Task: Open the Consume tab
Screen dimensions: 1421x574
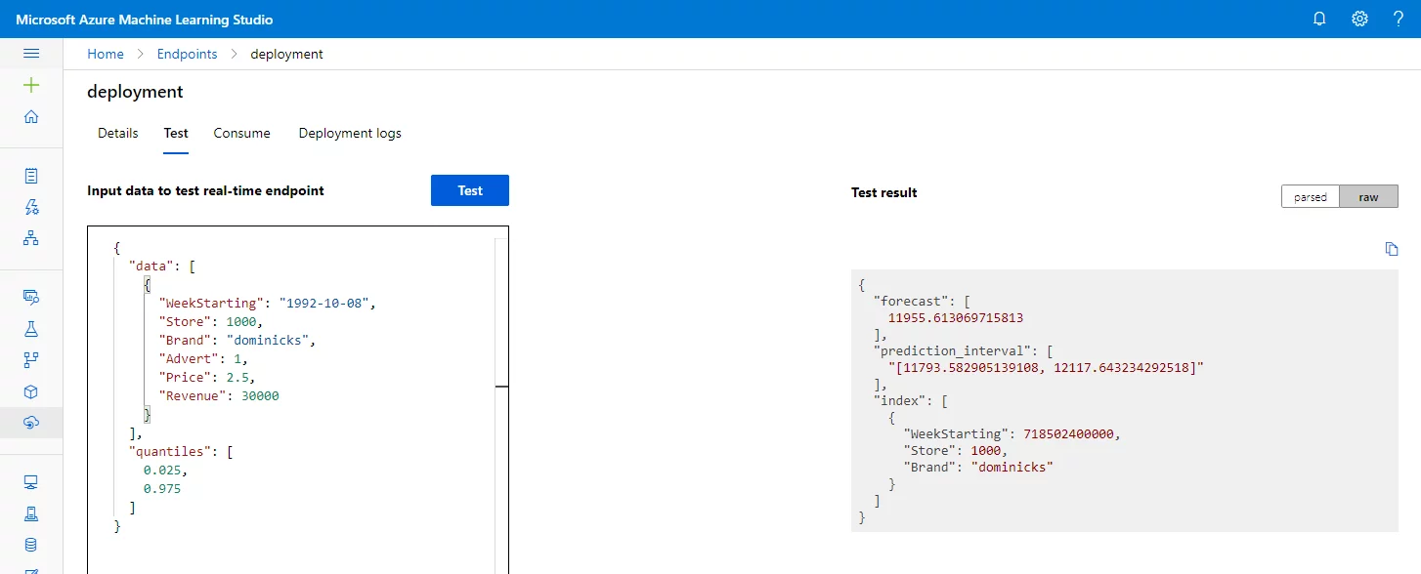Action: point(241,133)
